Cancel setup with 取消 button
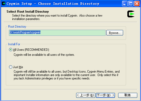This screenshot has height=101, width=141. coord(128,95)
